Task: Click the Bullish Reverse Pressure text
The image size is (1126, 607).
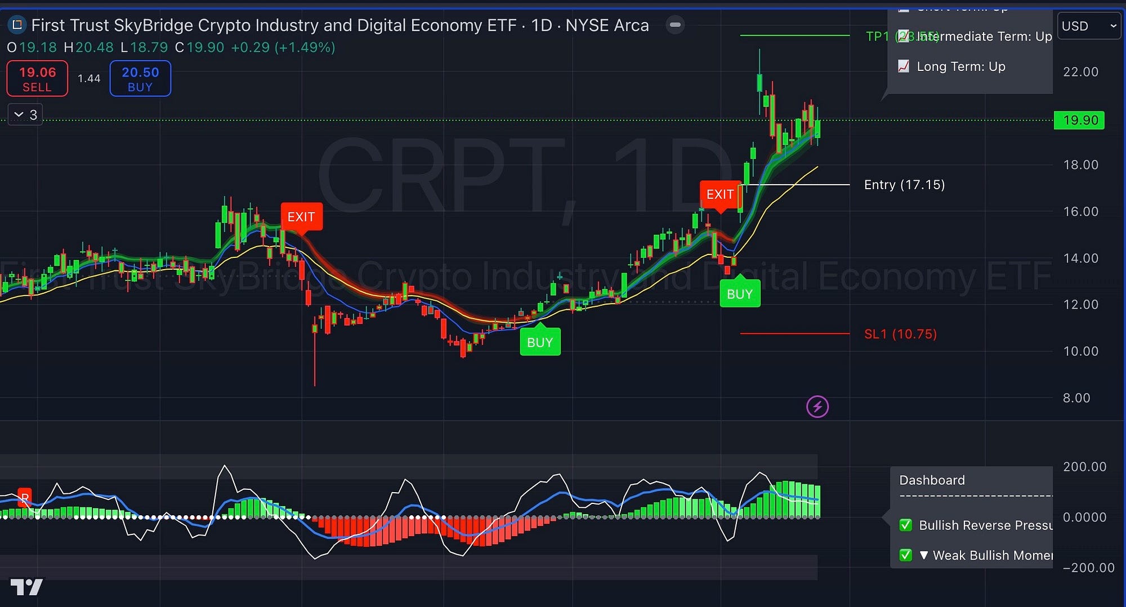Action: [x=985, y=525]
